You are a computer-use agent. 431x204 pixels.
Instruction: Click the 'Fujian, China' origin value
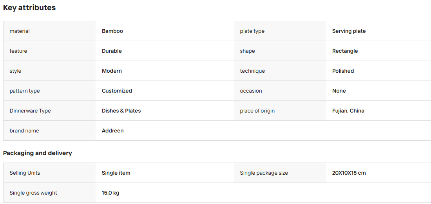[x=348, y=111]
